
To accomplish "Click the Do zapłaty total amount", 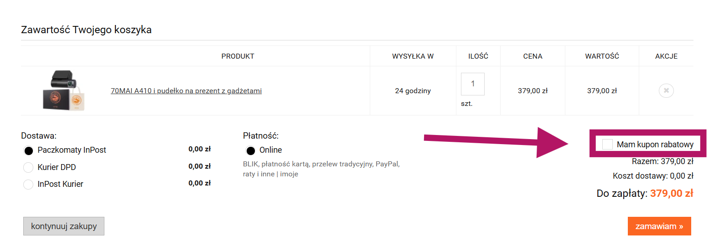I will pos(672,193).
